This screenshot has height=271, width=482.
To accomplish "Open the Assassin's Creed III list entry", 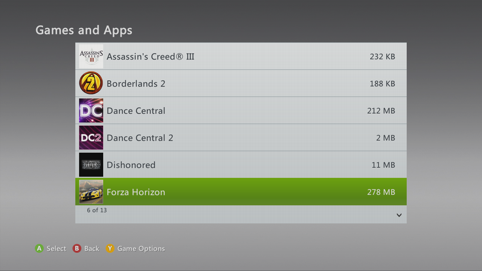I will (151, 56).
